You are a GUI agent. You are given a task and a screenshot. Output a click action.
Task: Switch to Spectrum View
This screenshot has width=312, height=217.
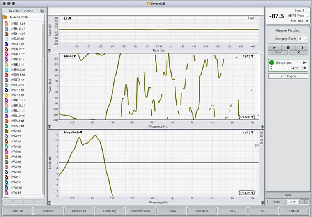pyautogui.click(x=140, y=211)
